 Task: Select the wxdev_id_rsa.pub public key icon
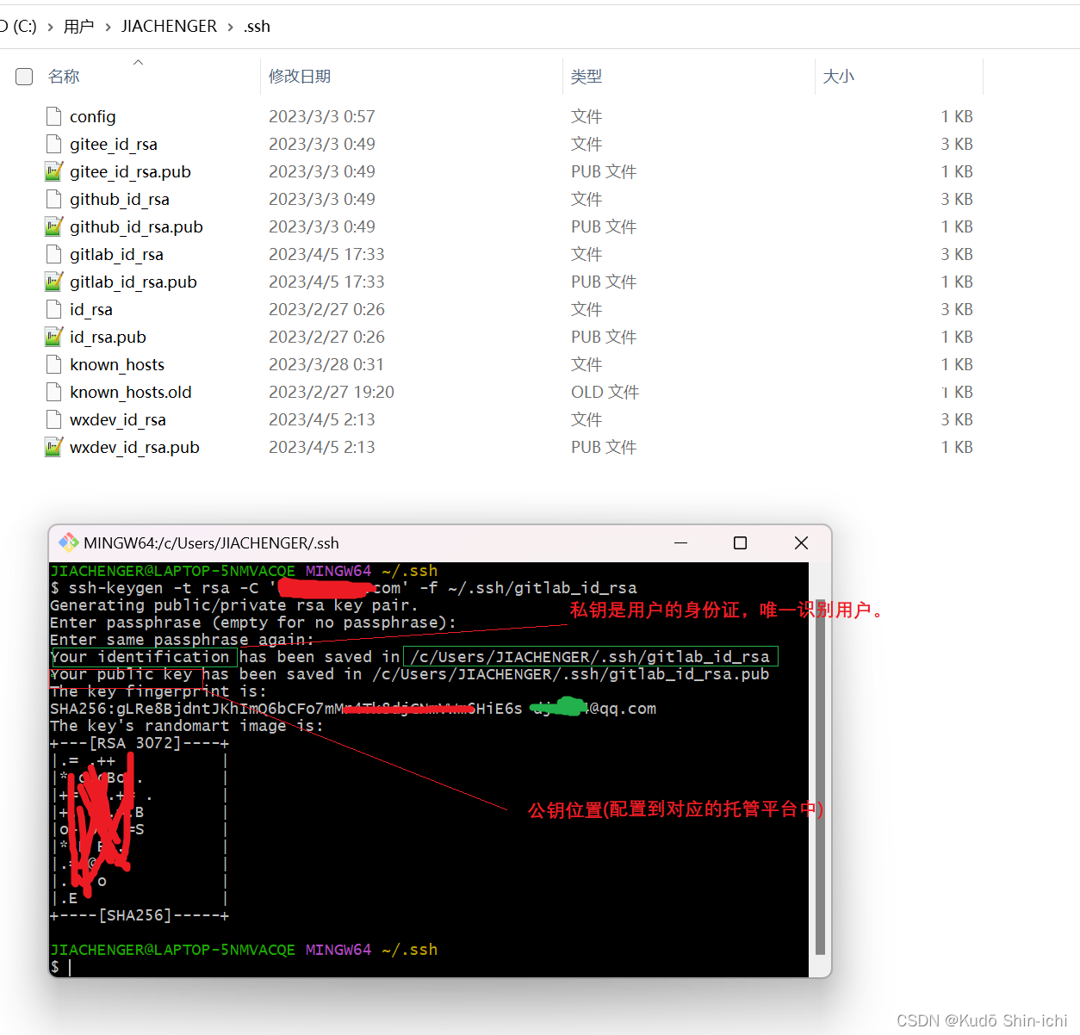click(x=53, y=447)
